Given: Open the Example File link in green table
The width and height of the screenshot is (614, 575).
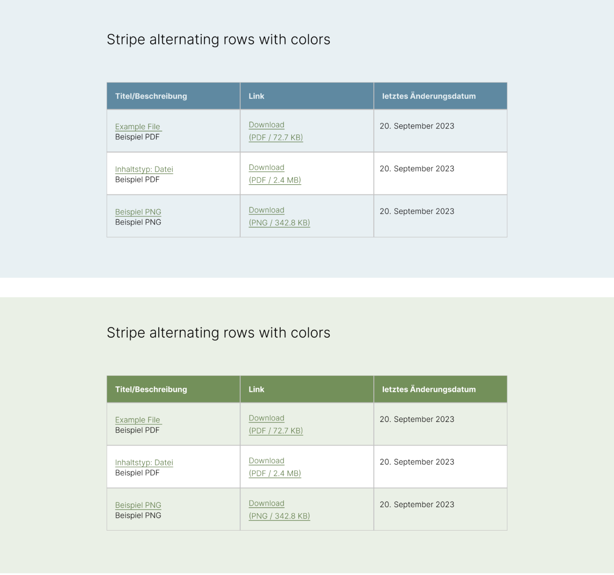Looking at the screenshot, I should 138,420.
